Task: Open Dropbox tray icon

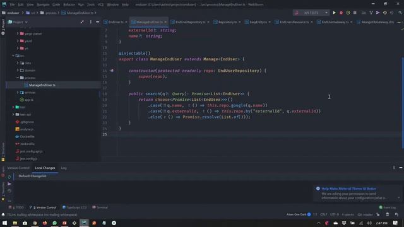Action: point(344,223)
